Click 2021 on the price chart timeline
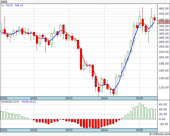Viewport: 170px width, 136px height. (4, 98)
